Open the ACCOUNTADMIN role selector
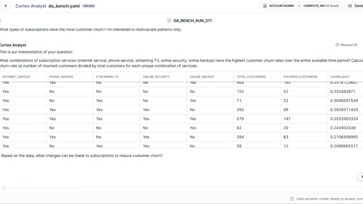The height and width of the screenshot is (204, 363). 281,6
